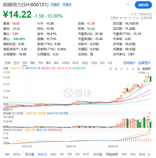Close the MACD indicator panel
Screen dimensions: 156x158
point(149,130)
